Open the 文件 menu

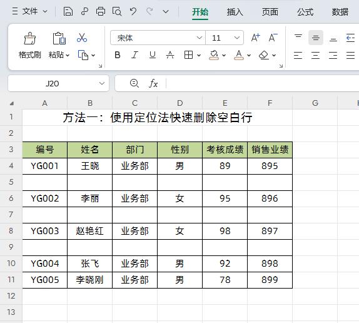coord(30,11)
